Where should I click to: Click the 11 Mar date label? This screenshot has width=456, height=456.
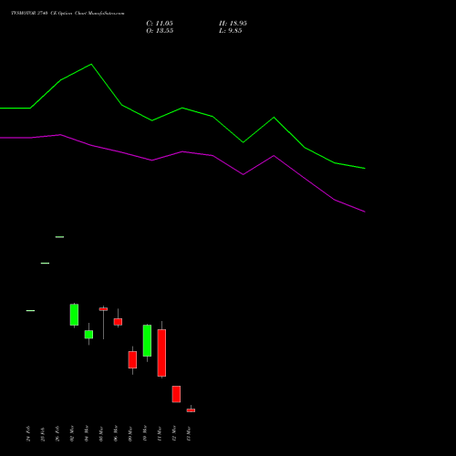pyautogui.click(x=160, y=434)
